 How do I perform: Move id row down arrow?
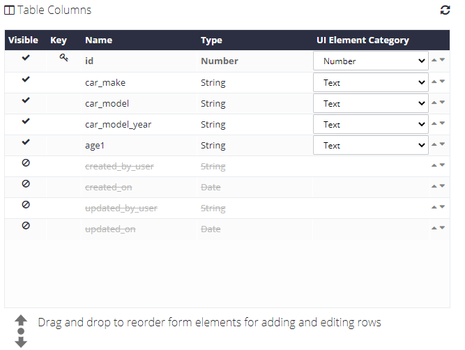(x=442, y=60)
